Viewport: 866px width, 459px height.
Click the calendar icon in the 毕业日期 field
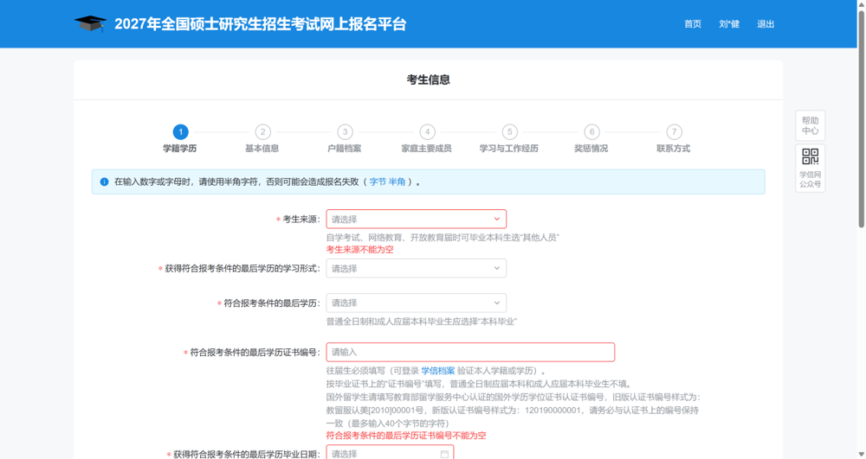[444, 454]
